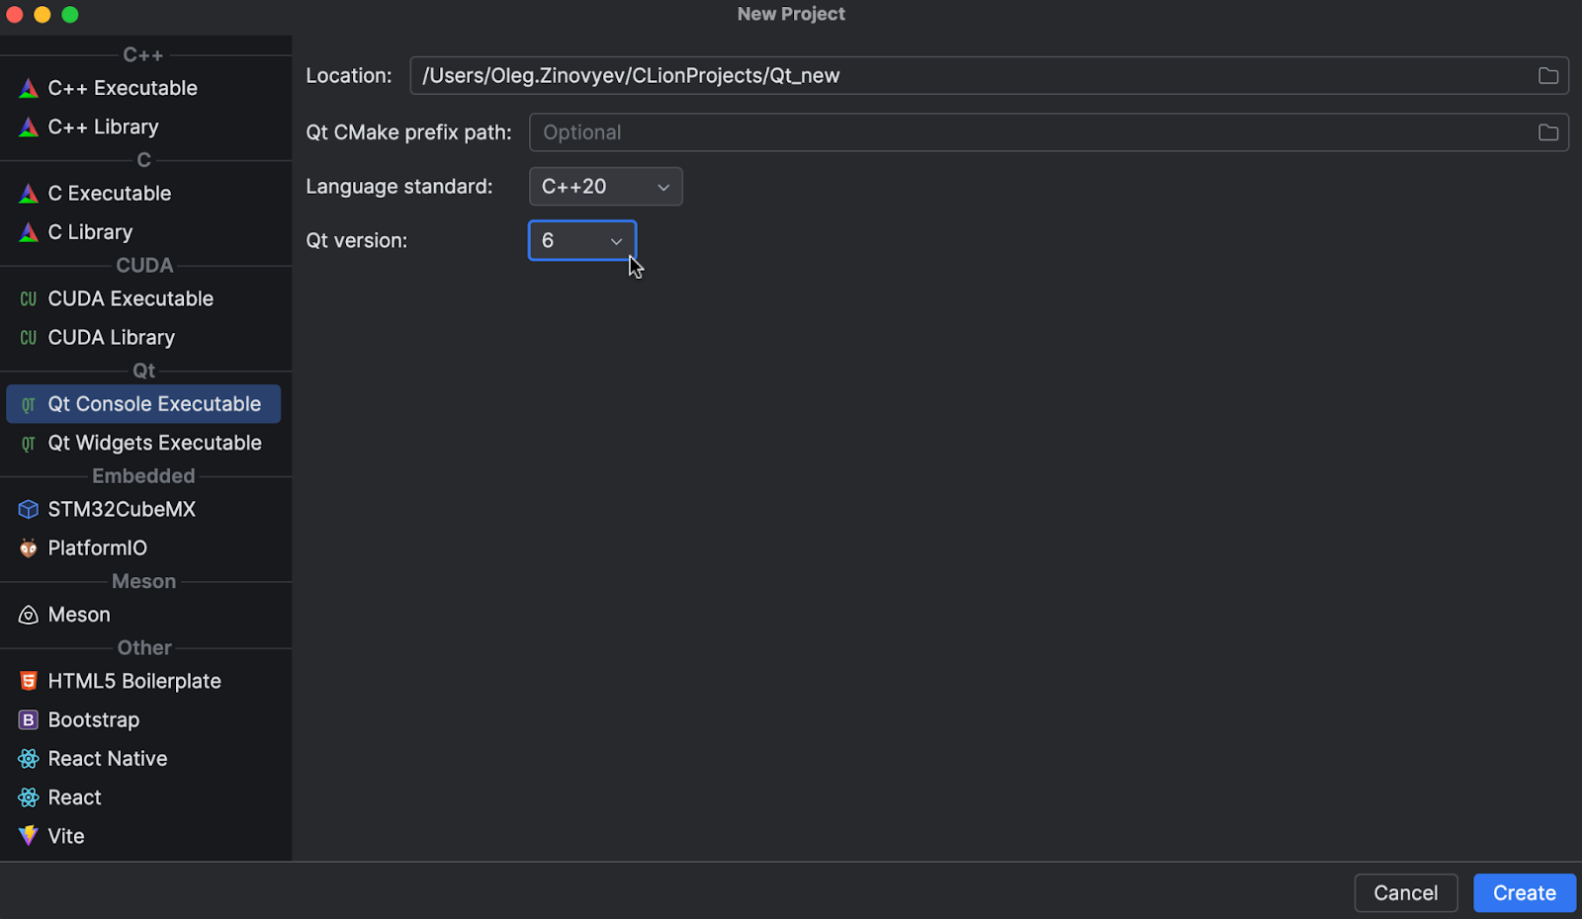The height and width of the screenshot is (919, 1582).
Task: Select C Library project type
Action: click(144, 232)
